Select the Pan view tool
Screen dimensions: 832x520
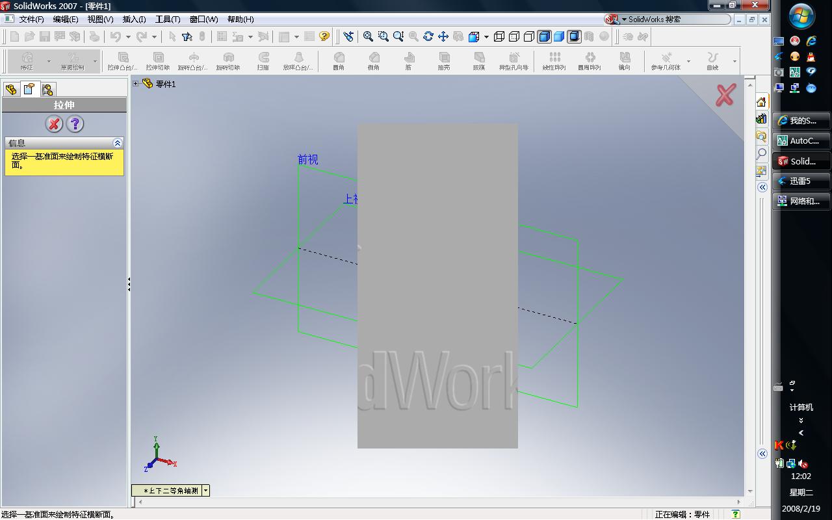(443, 36)
